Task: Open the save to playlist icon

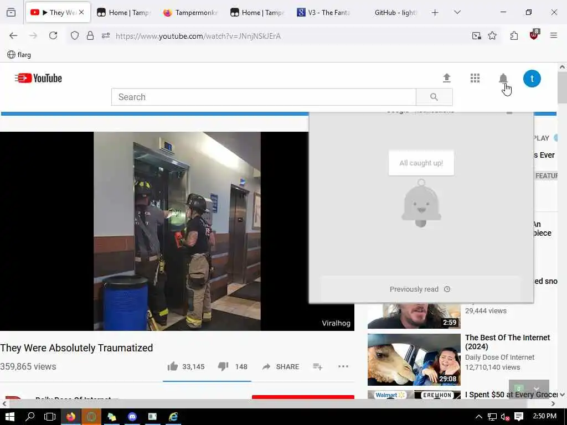Action: click(317, 366)
